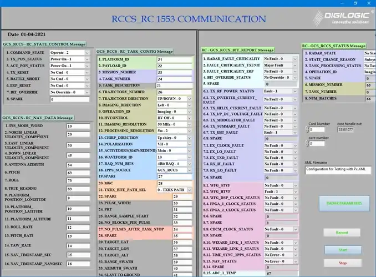Open the RADAR_FAULT_CRITICALITY dropdown
Image resolution: width=376 pixels, height=277 pixels.
(294, 58)
